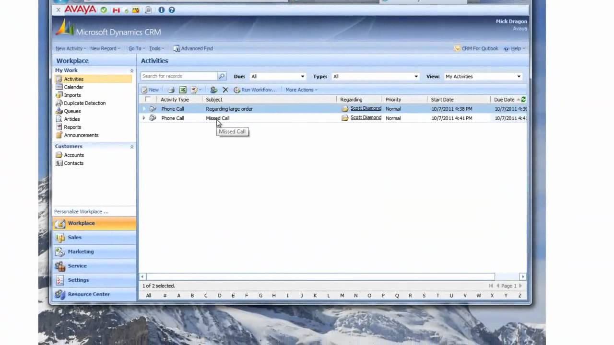The height and width of the screenshot is (345, 614).
Task: Close the Avaya toolbar with the X
Action: point(58,10)
